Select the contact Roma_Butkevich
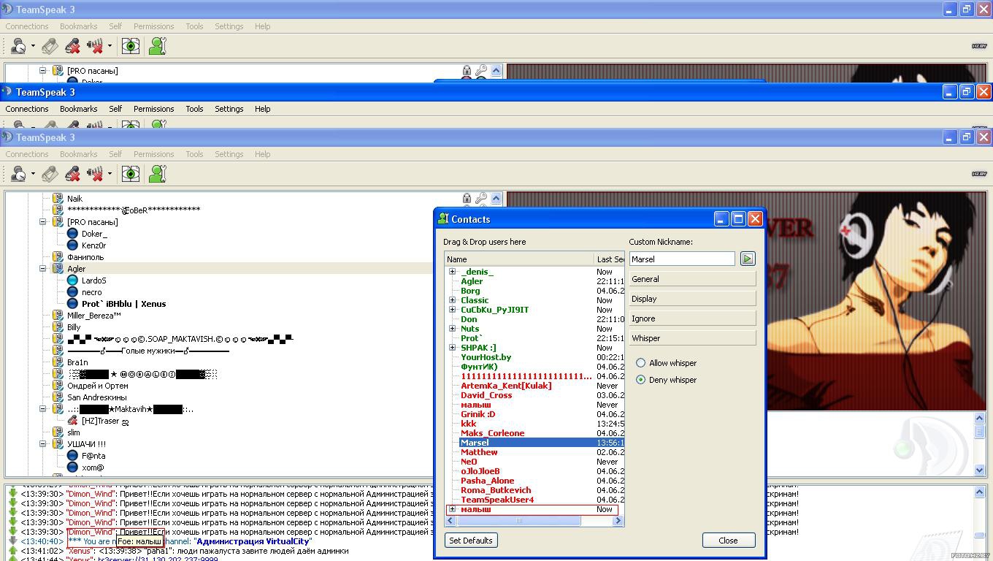Screen dimensions: 993x561 pyautogui.click(x=496, y=490)
